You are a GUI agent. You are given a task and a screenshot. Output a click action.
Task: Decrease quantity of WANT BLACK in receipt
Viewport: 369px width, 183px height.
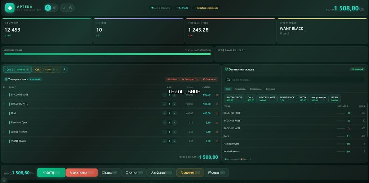[165, 141]
